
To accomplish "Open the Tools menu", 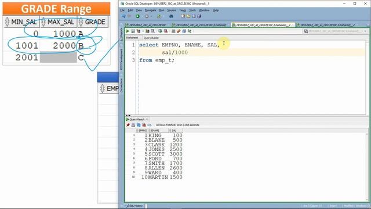I will 192,10.
